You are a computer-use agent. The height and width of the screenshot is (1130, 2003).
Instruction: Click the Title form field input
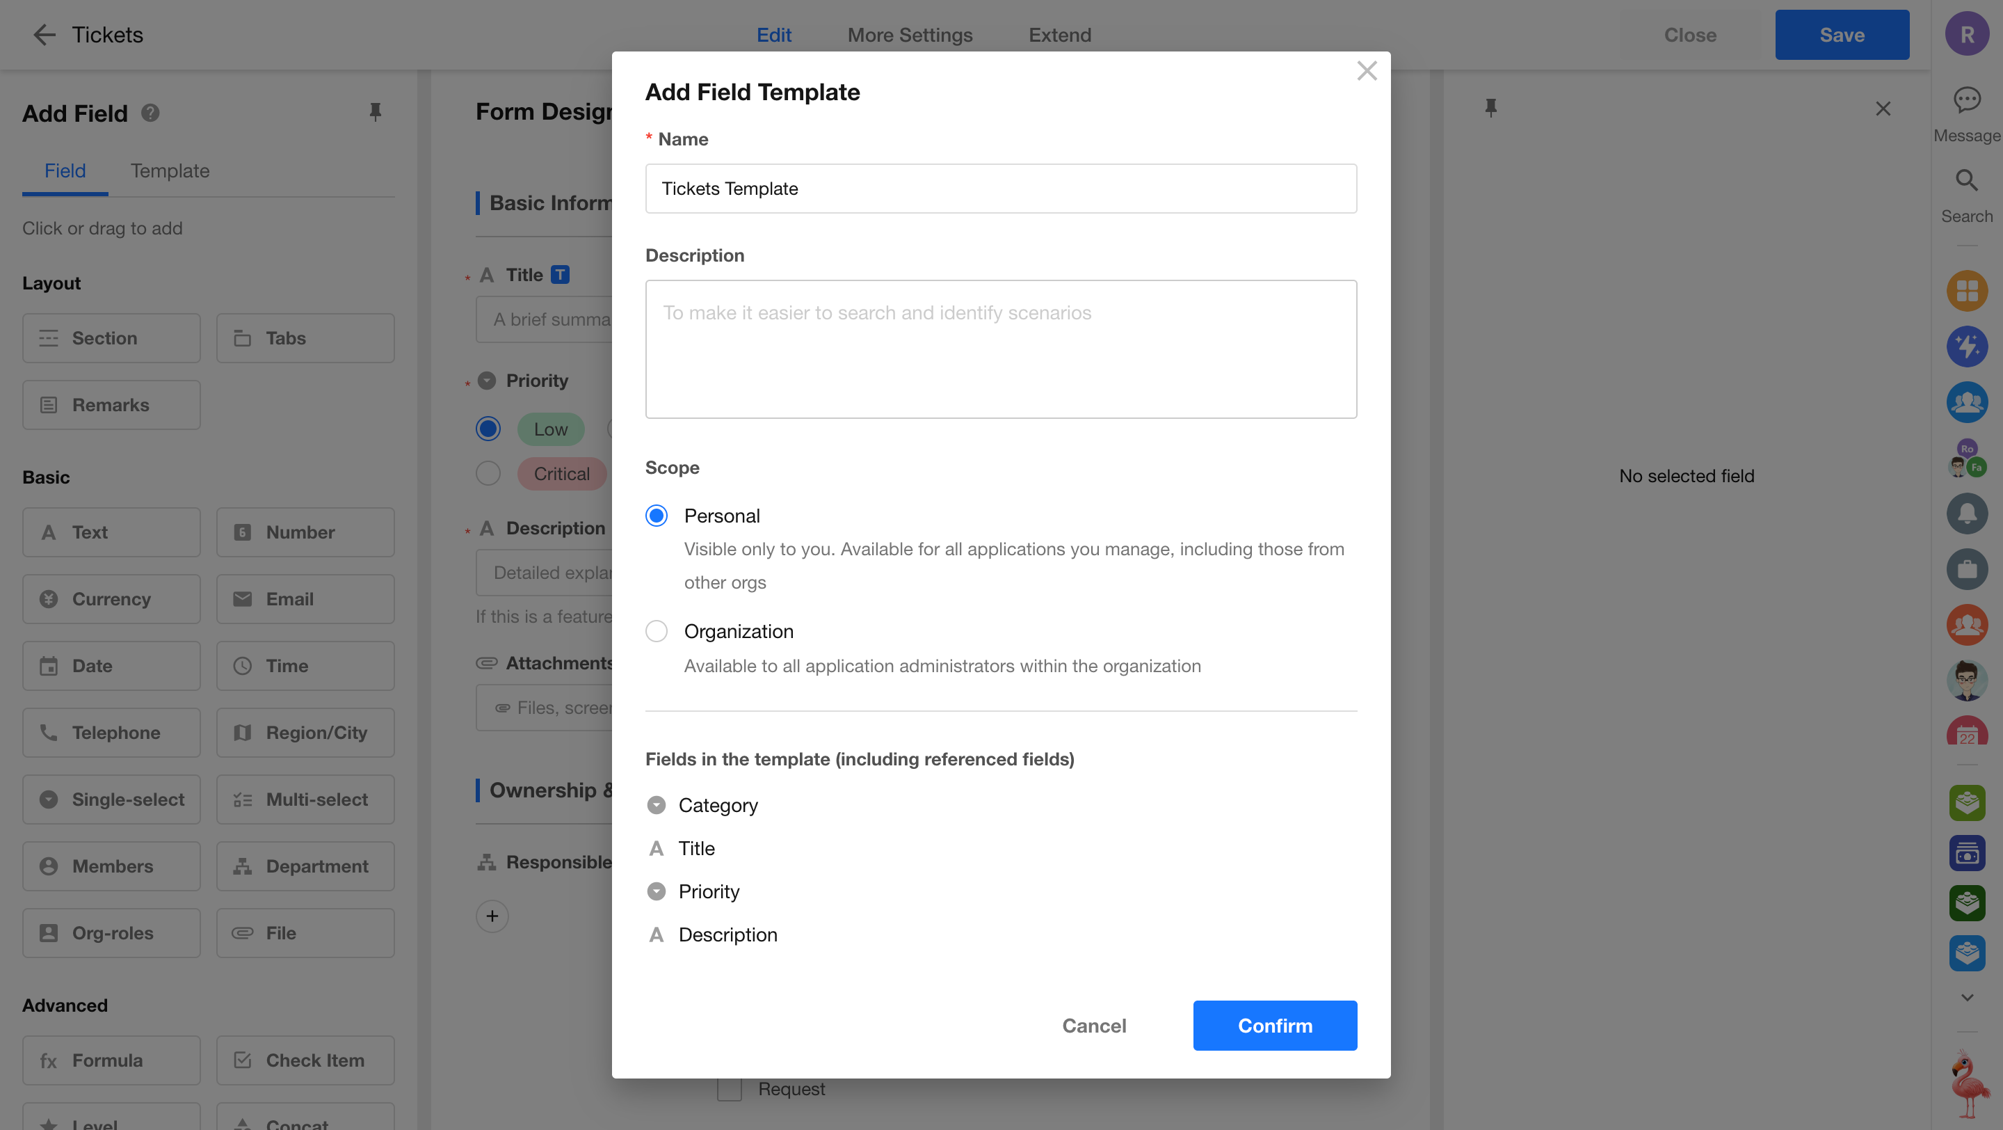point(545,319)
